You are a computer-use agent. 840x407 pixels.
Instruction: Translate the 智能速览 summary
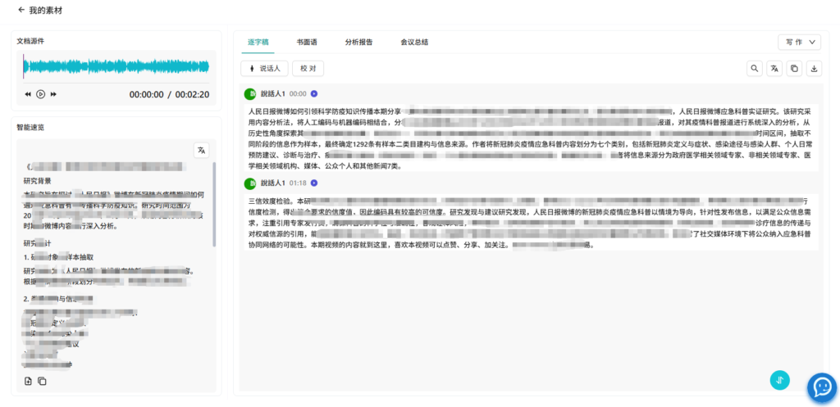[x=202, y=149]
